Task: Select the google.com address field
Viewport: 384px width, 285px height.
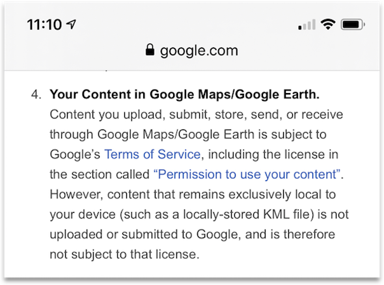Action: (192, 51)
